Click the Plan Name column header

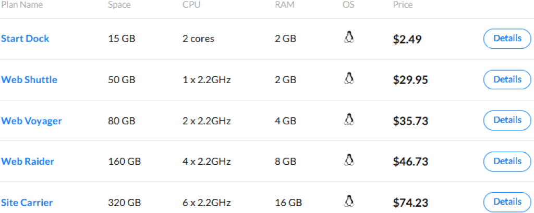22,5
